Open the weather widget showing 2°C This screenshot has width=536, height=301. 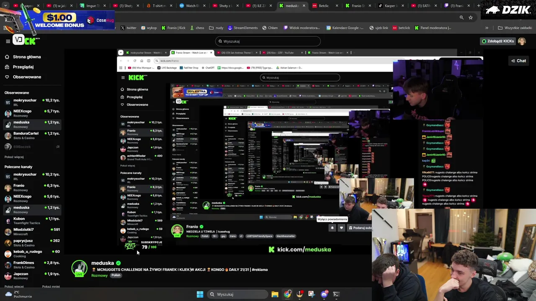point(19,294)
